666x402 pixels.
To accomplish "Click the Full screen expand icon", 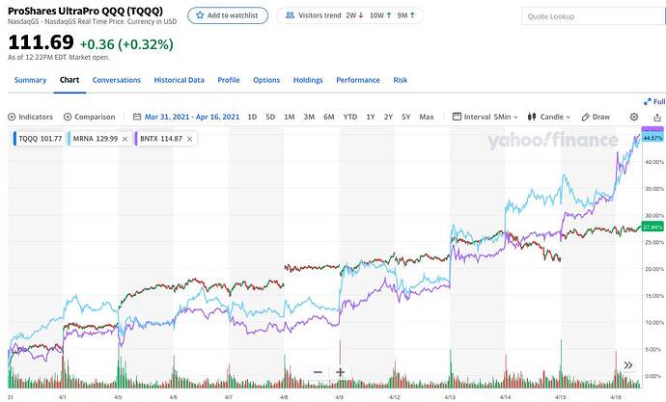I will [x=648, y=102].
